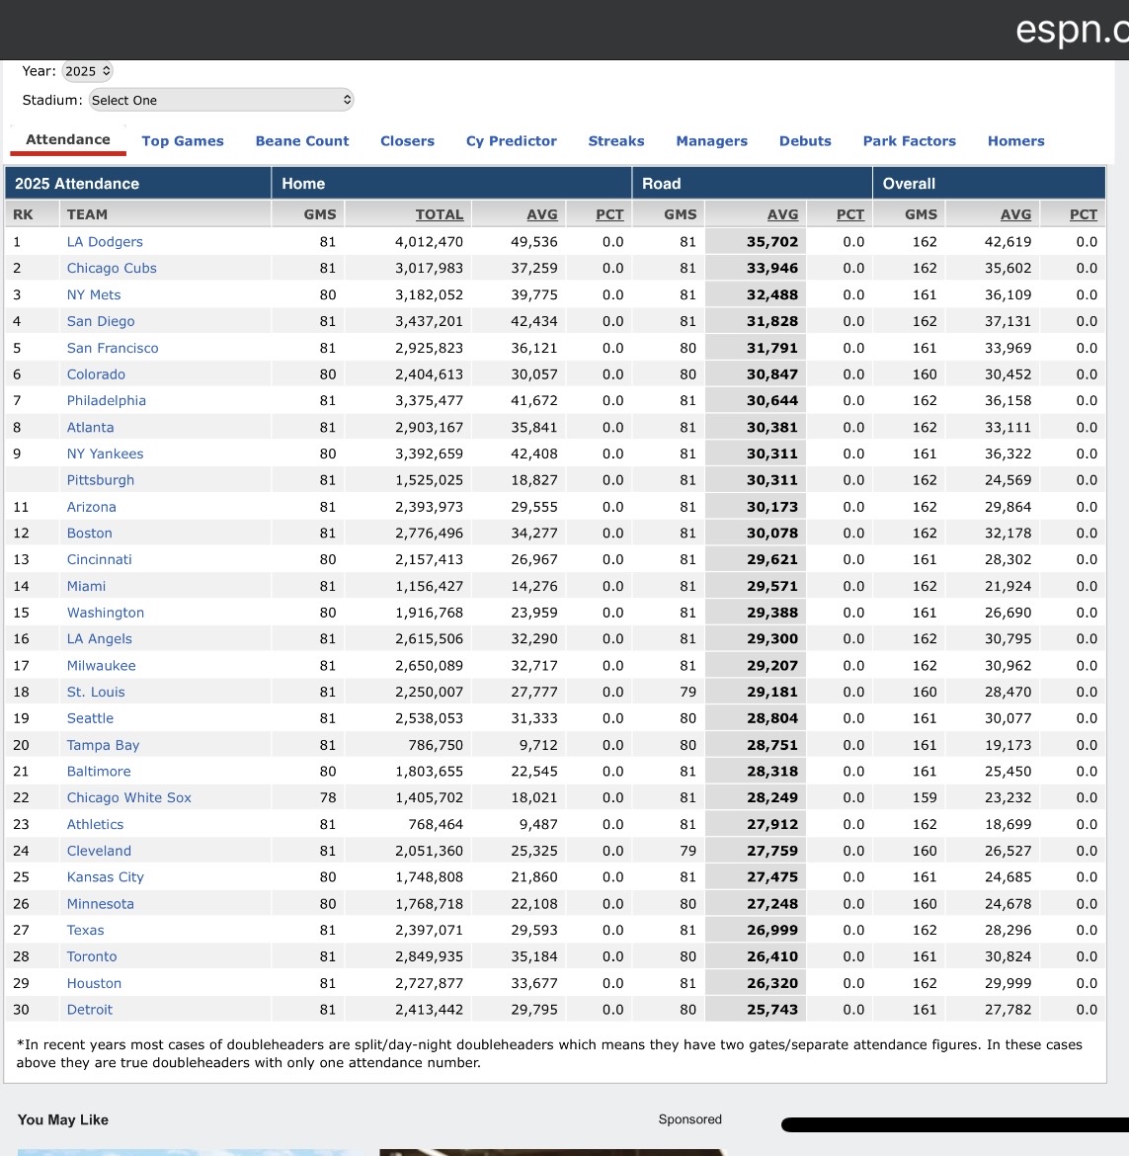Image resolution: width=1129 pixels, height=1156 pixels.
Task: Open the San Francisco team link
Action: point(113,348)
